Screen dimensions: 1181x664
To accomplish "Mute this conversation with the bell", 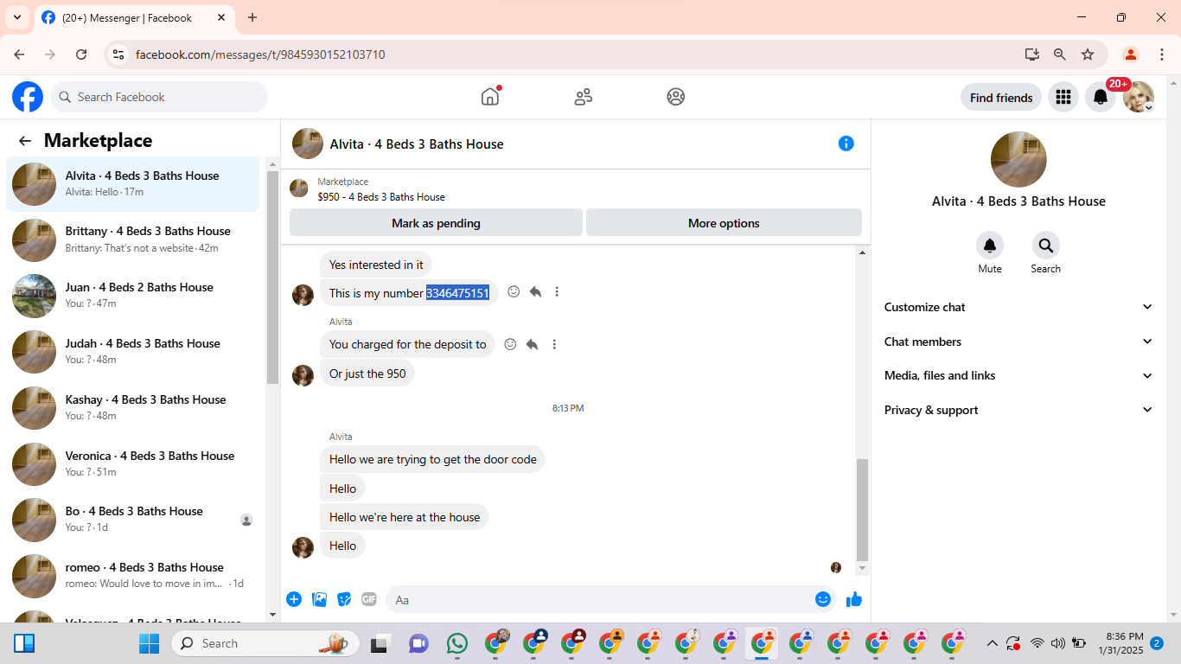I will [x=990, y=246].
